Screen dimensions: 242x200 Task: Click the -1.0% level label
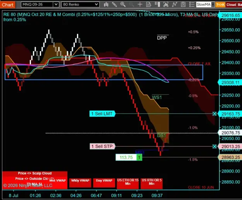(193, 128)
